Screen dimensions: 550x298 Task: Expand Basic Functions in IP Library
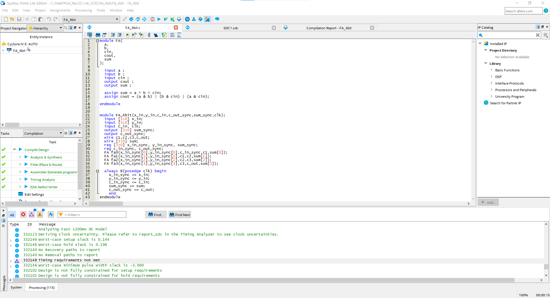(492, 70)
